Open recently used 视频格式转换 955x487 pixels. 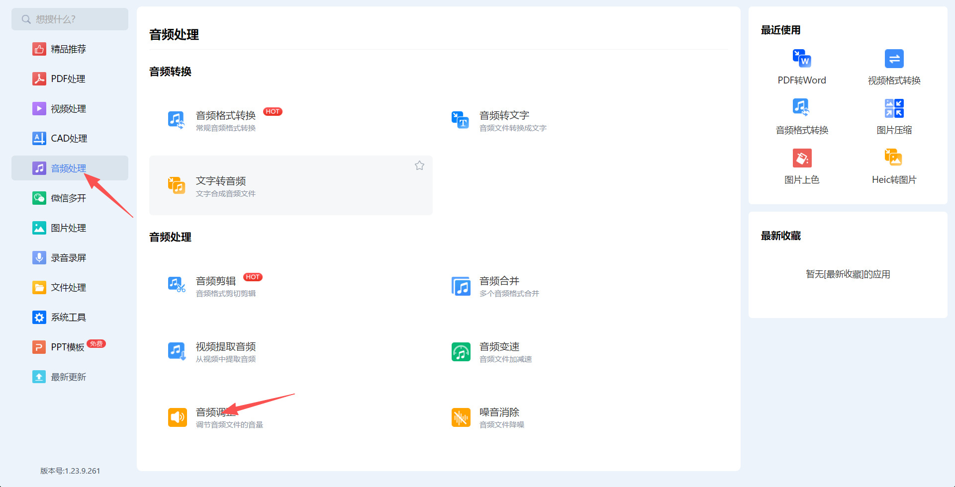tap(894, 67)
